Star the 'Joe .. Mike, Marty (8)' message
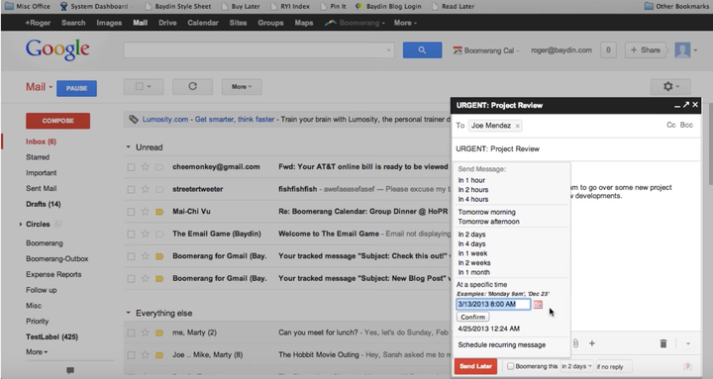 [145, 355]
